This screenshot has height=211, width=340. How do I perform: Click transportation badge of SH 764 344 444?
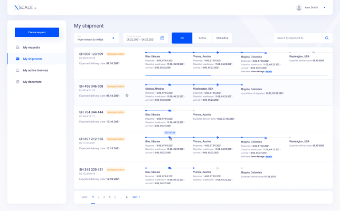pos(116,112)
